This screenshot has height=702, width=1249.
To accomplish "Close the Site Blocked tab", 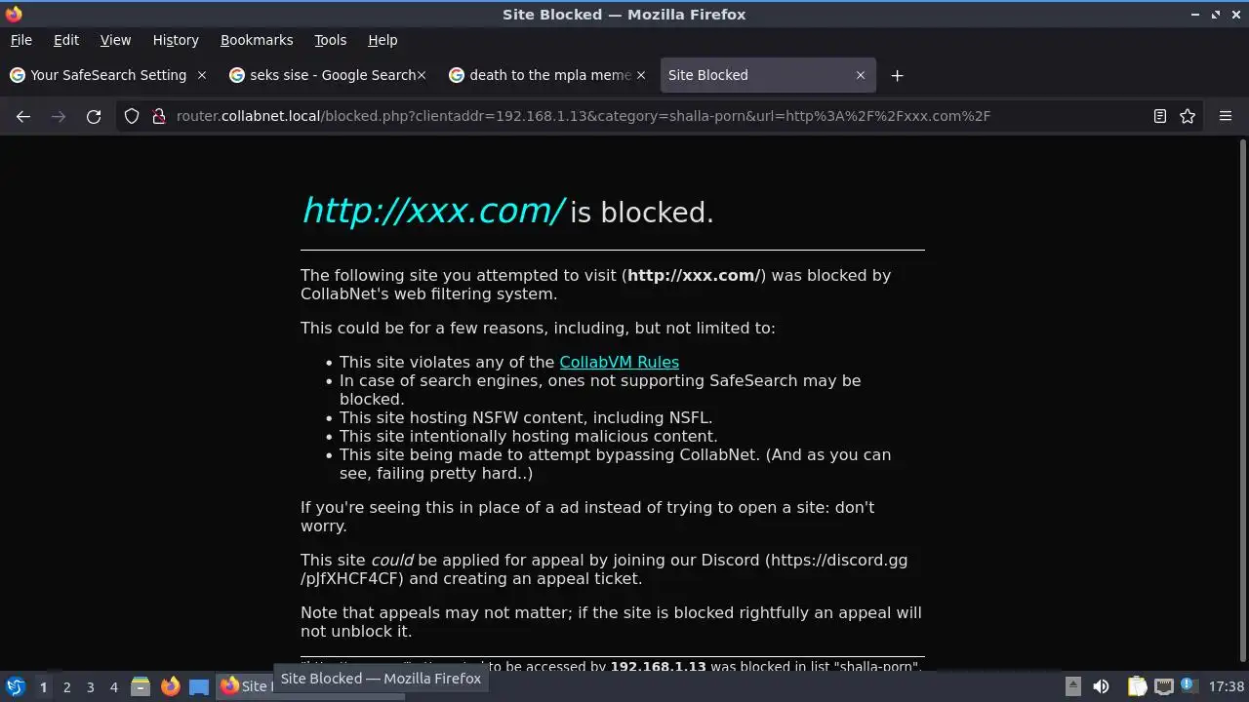I will tap(860, 75).
